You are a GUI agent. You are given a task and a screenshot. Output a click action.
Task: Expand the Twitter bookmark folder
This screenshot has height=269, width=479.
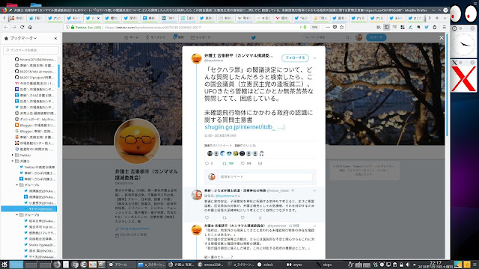[13, 155]
